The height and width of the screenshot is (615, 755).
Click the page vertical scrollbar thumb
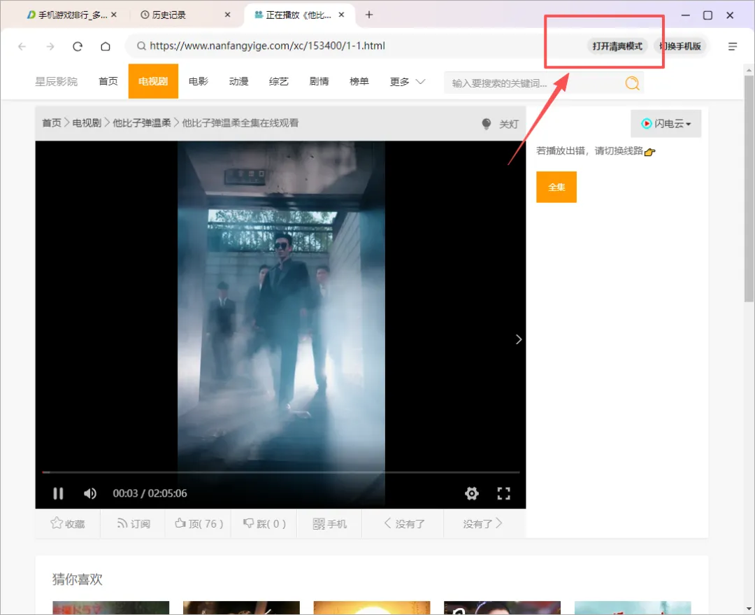coord(749,188)
